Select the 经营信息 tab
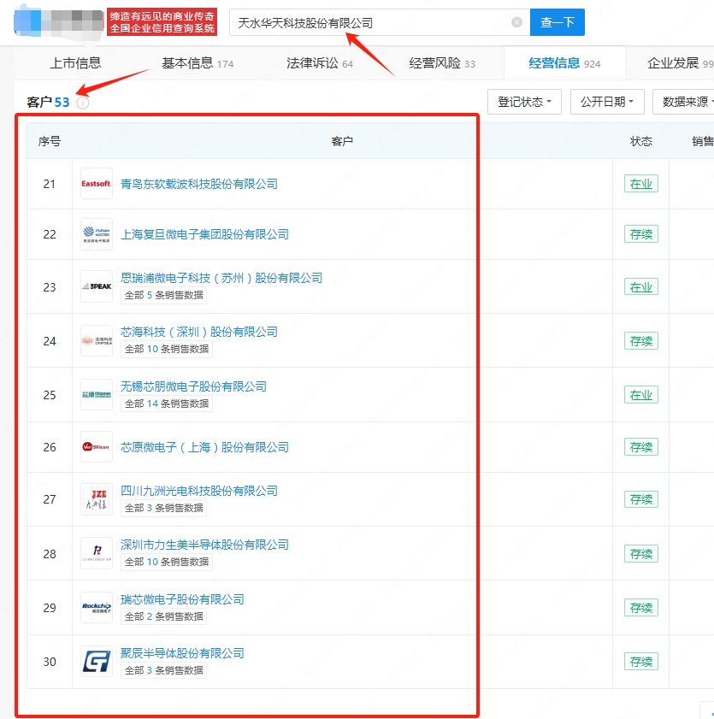 tap(564, 63)
